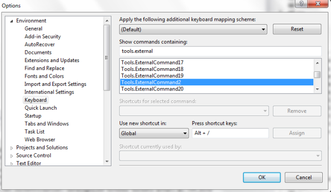This screenshot has height=192, width=331.
Task: Click the help question mark button
Action: coord(301,4)
